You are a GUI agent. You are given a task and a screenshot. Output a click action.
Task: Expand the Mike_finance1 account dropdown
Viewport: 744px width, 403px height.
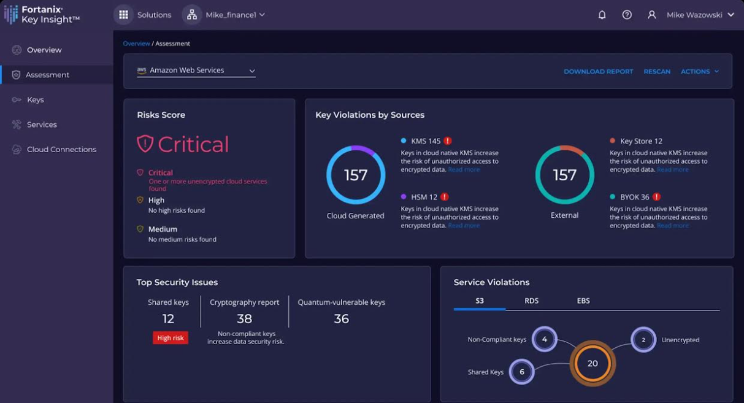pyautogui.click(x=236, y=15)
